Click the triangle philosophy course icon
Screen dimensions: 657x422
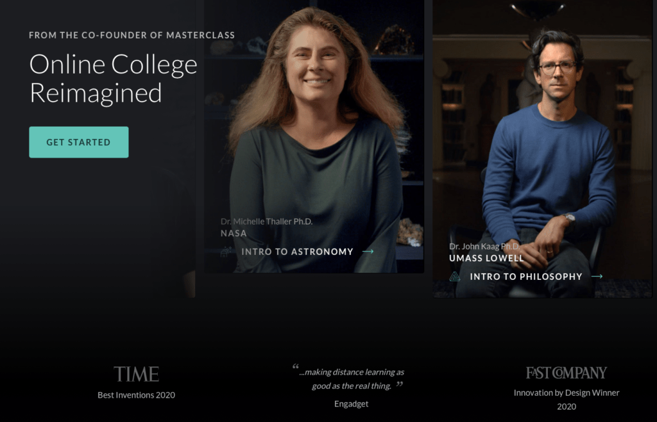[455, 277]
